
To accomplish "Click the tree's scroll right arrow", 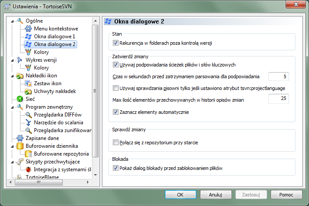I will [88, 182].
